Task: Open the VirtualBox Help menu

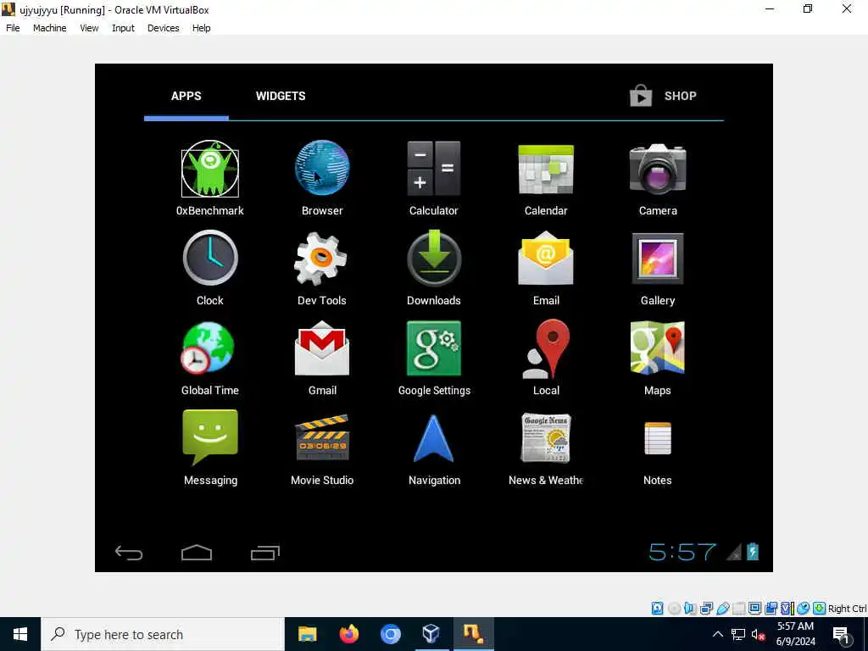Action: 202,28
